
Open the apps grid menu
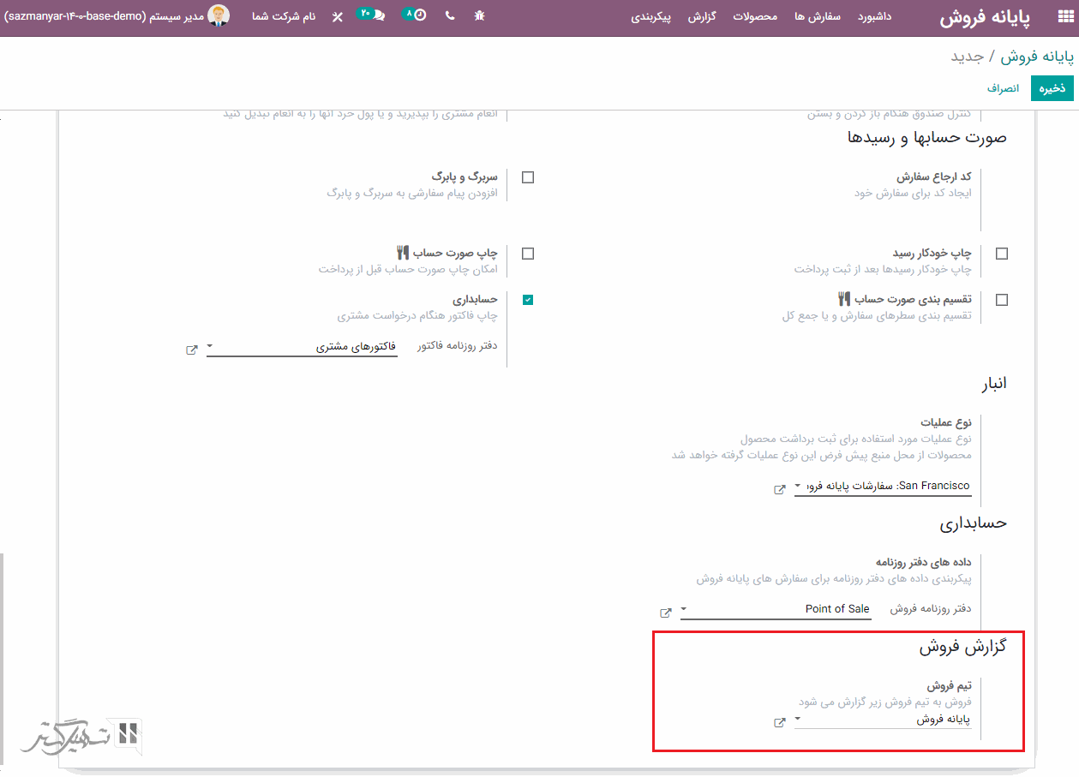pos(1064,17)
